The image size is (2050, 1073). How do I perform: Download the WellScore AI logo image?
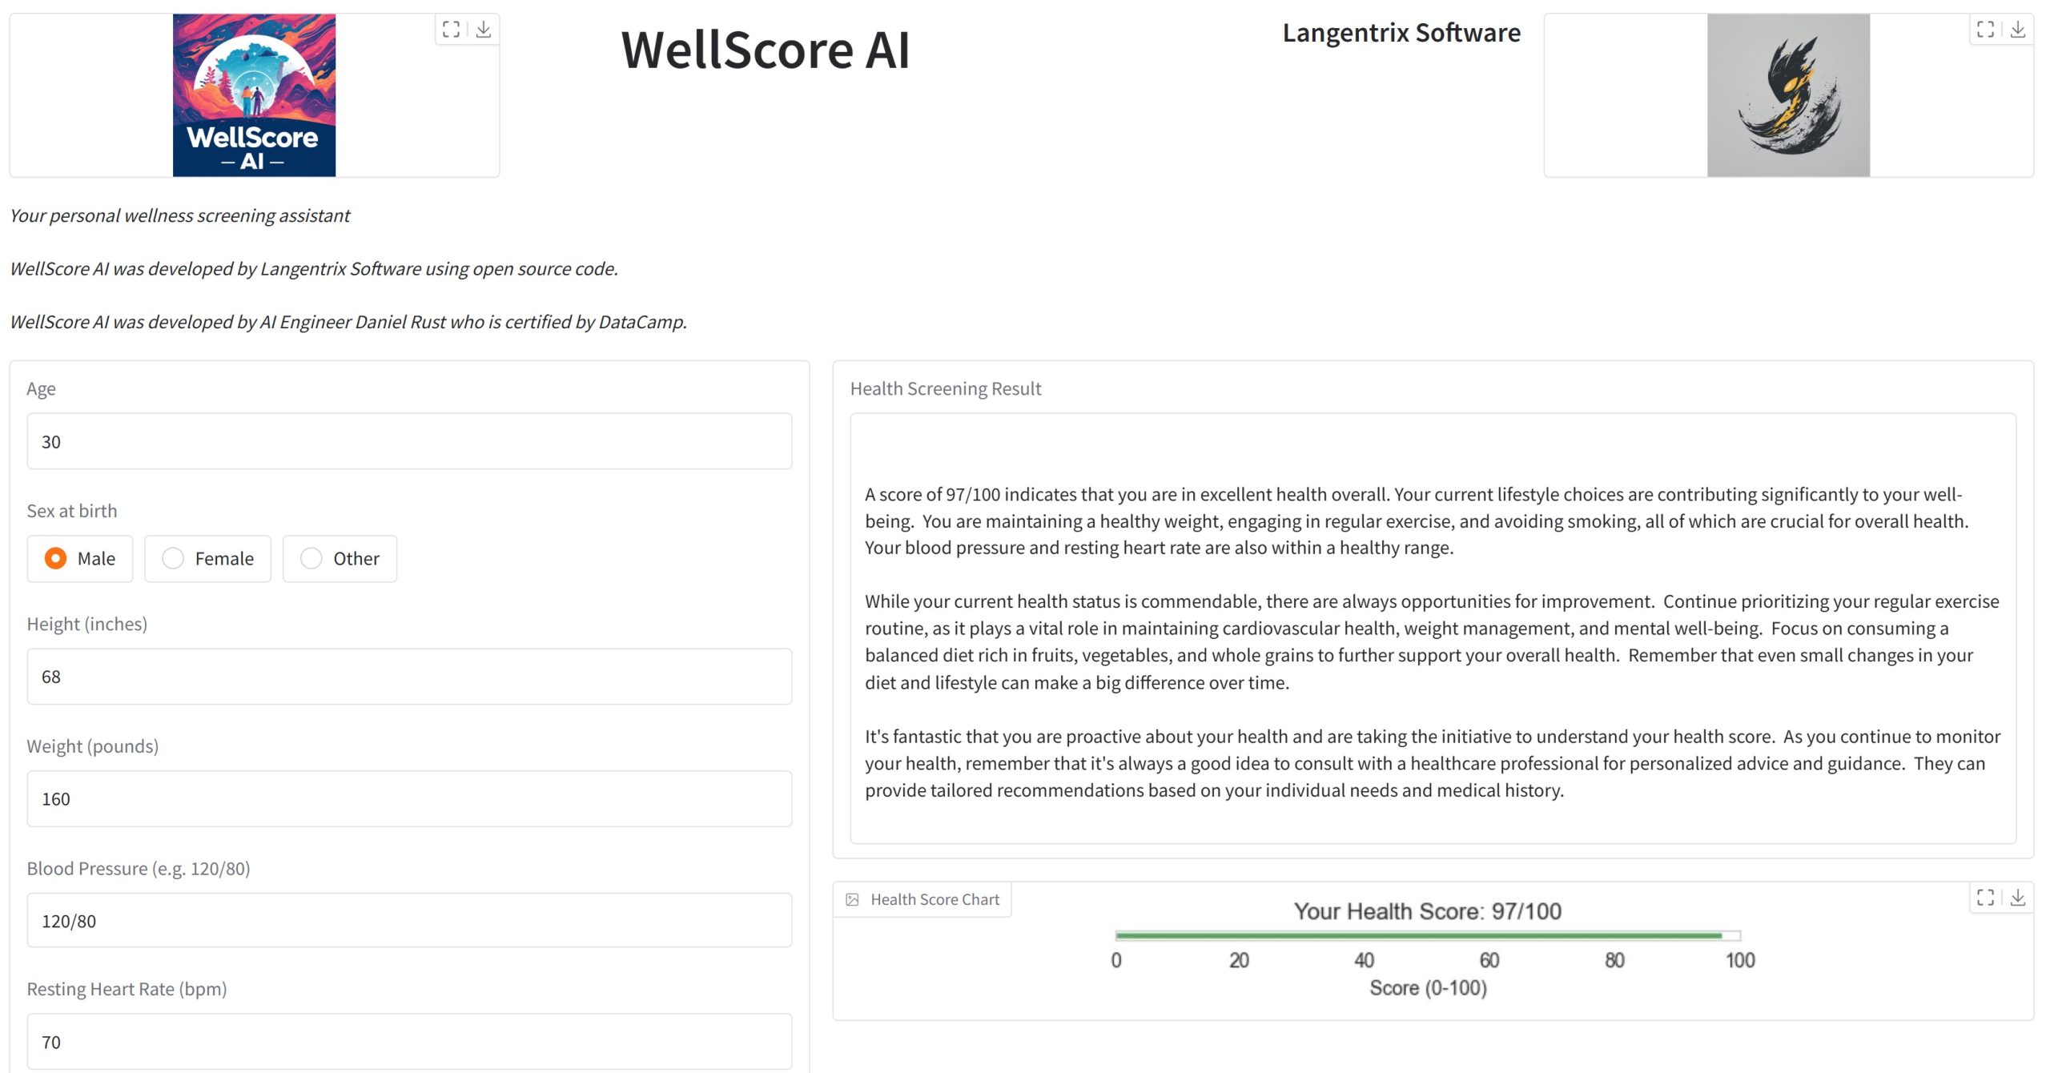click(484, 30)
